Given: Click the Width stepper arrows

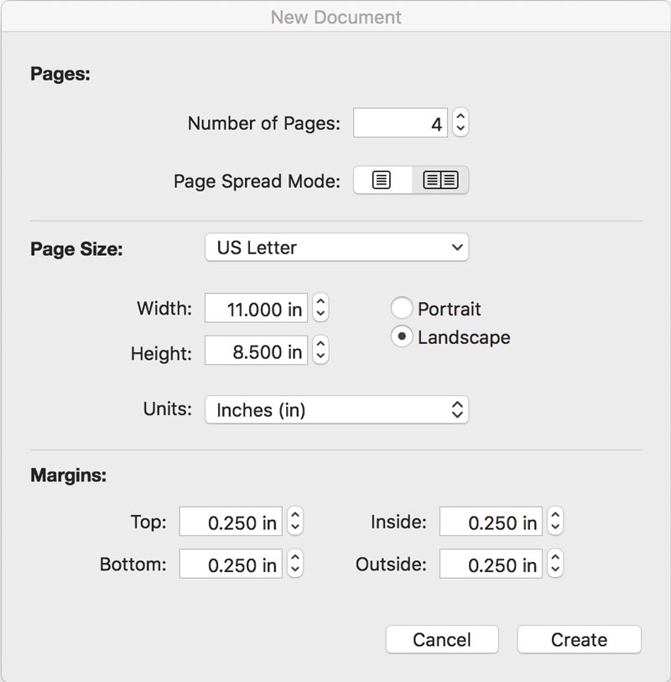Looking at the screenshot, I should click(x=320, y=308).
